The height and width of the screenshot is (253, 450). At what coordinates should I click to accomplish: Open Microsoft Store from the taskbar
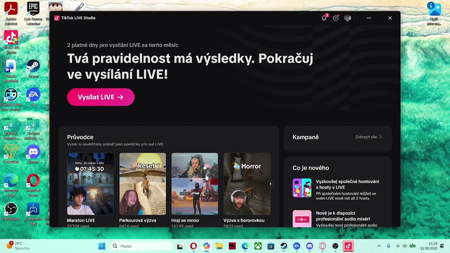tap(271, 246)
